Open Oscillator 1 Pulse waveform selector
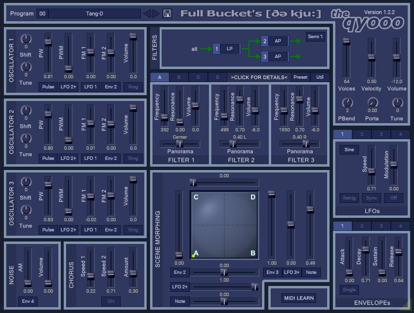 (x=48, y=87)
